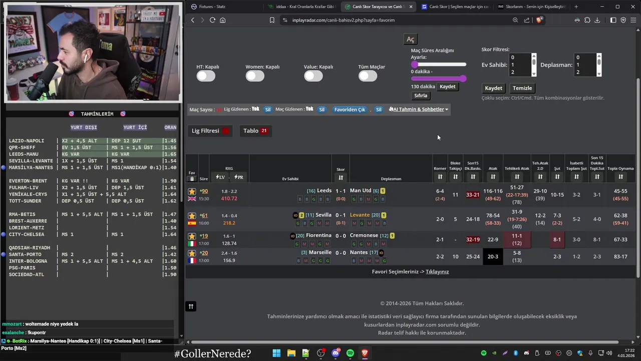Select score 1 in Ev Sahibi list
Viewport: 641px width, 361px height.
click(x=519, y=65)
